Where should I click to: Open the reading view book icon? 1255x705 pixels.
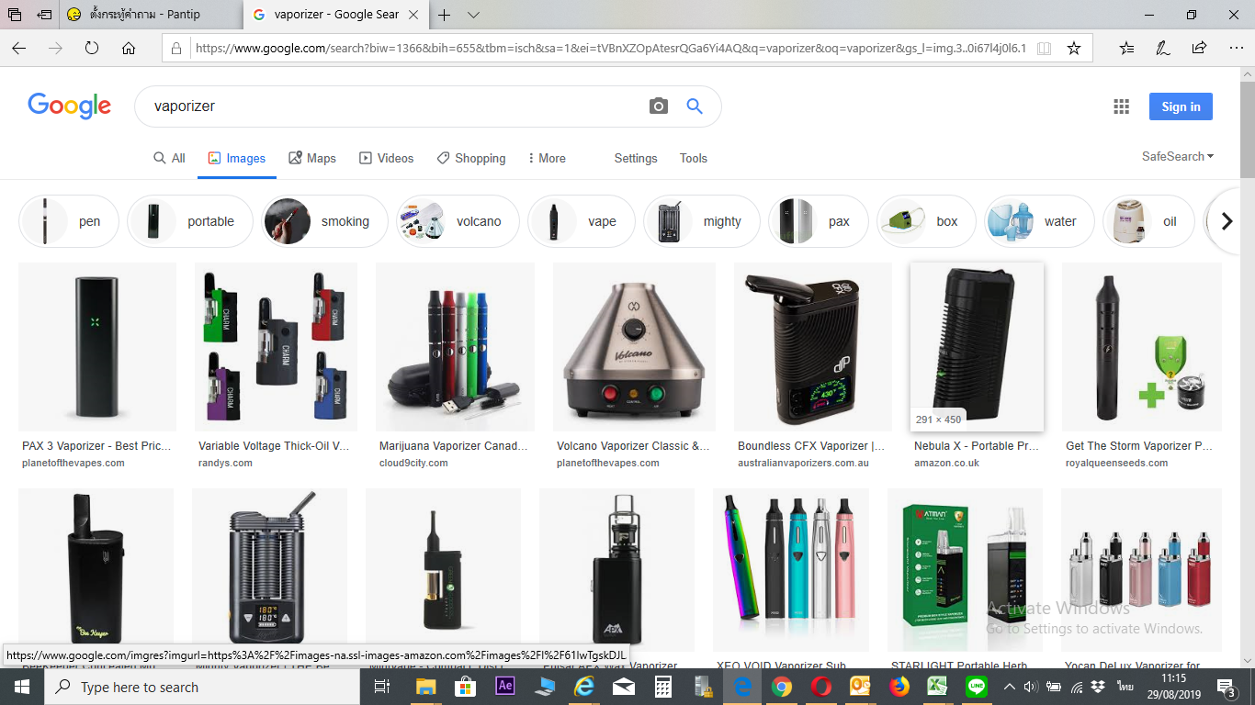point(1044,48)
